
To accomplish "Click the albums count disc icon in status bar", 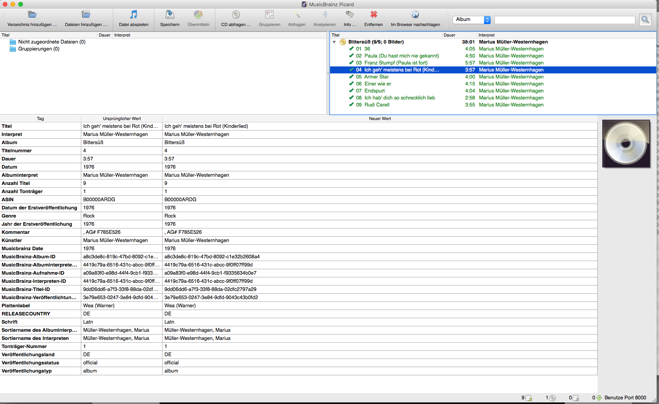I will click(552, 398).
